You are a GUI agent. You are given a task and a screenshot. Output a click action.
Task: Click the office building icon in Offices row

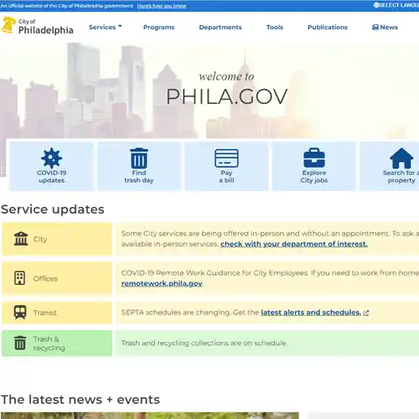pos(19,278)
